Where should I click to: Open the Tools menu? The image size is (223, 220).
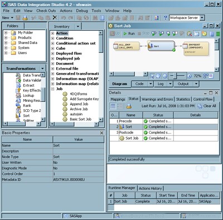click(96, 11)
